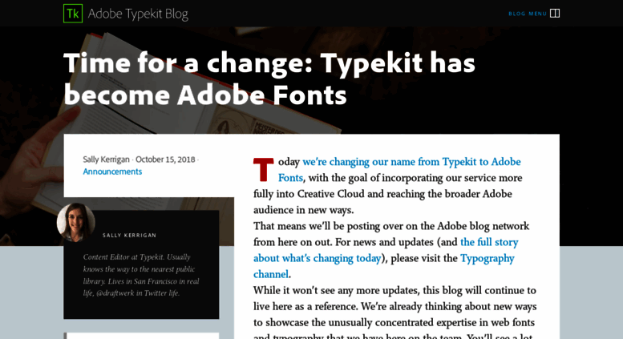623x339 pixels.
Task: Click the green Tk Typekit logo
Action: (73, 14)
